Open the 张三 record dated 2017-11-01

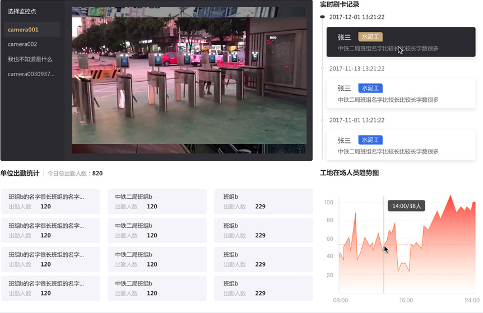401,146
